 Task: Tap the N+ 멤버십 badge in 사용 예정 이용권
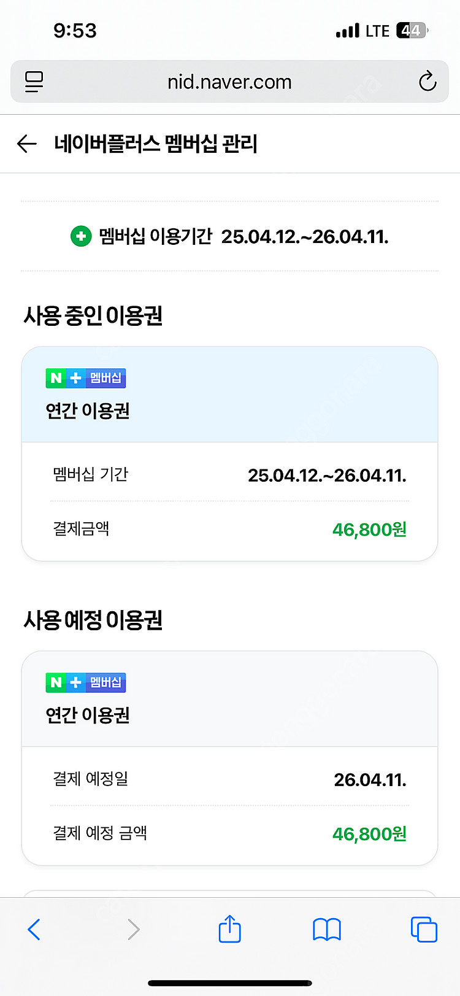[86, 682]
